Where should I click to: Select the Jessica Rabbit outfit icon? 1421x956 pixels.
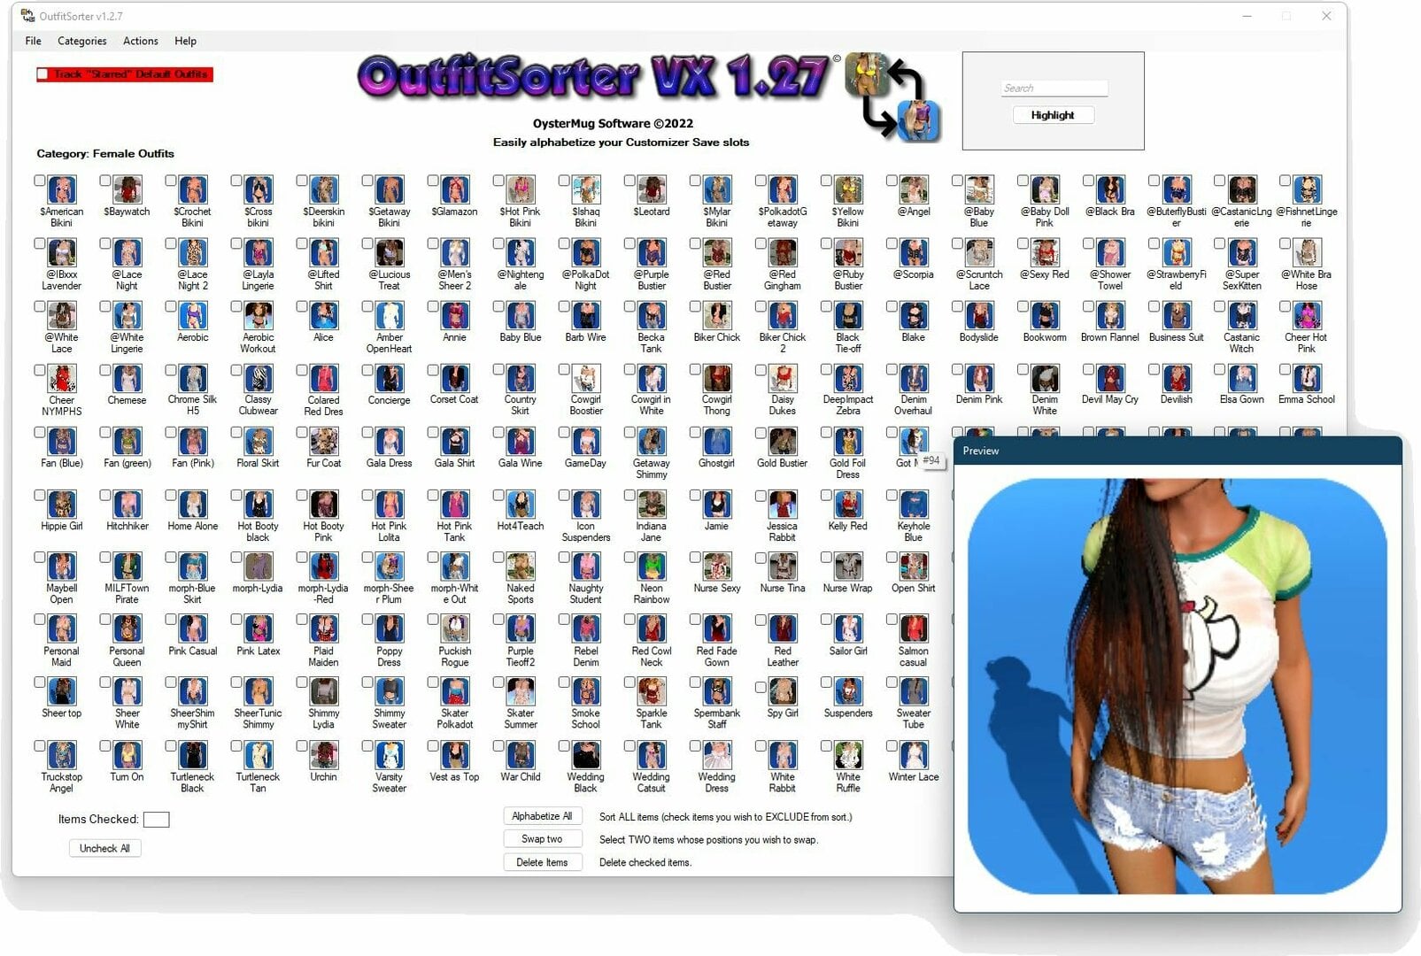pyautogui.click(x=783, y=505)
